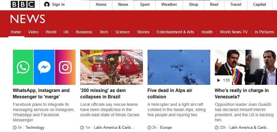The image size is (277, 132).
Task: Open the Sport section in top navigation
Action: tap(145, 5)
